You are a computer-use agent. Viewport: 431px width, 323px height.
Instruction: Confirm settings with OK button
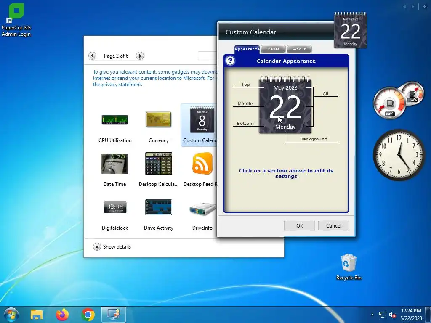pyautogui.click(x=300, y=226)
